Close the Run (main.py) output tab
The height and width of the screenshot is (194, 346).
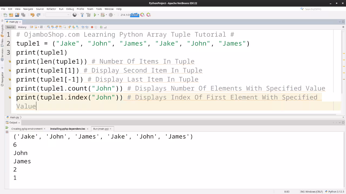(x=110, y=129)
